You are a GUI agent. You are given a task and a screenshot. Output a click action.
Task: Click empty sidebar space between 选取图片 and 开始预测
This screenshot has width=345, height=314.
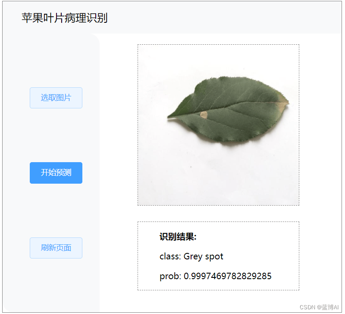click(x=56, y=135)
